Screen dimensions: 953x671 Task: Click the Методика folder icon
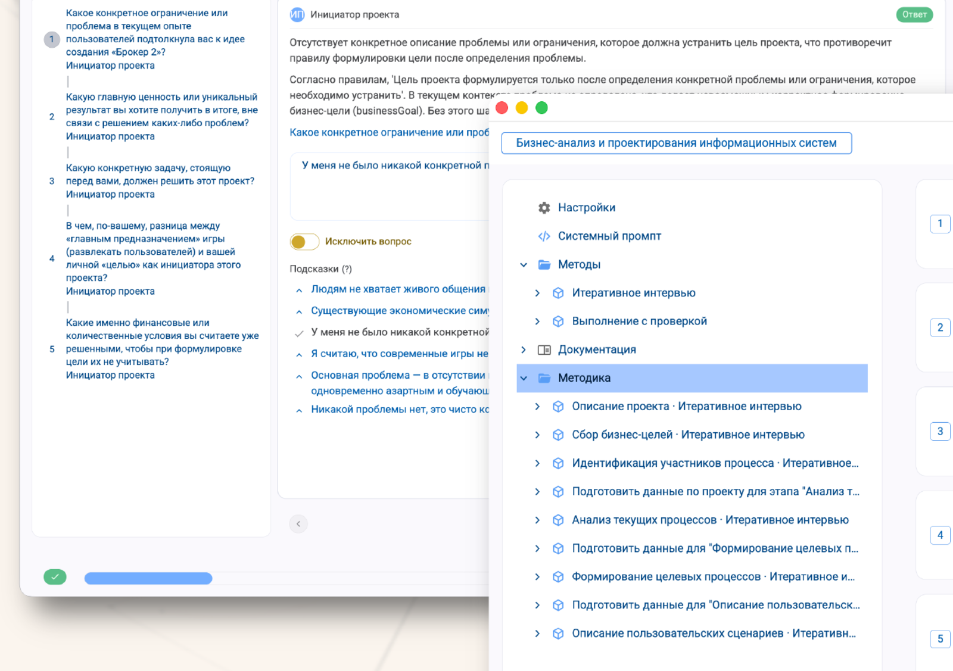[x=544, y=378]
